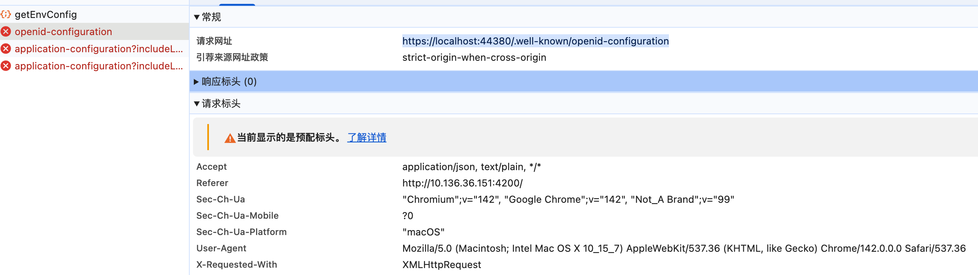Click the Accept header name
This screenshot has height=275, width=978.
pos(211,167)
